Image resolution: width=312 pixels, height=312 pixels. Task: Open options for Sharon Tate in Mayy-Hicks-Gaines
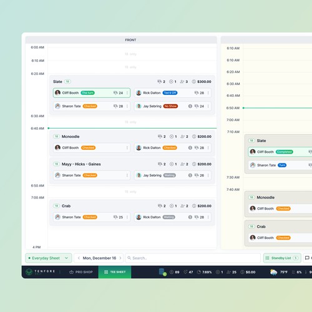(x=127, y=175)
